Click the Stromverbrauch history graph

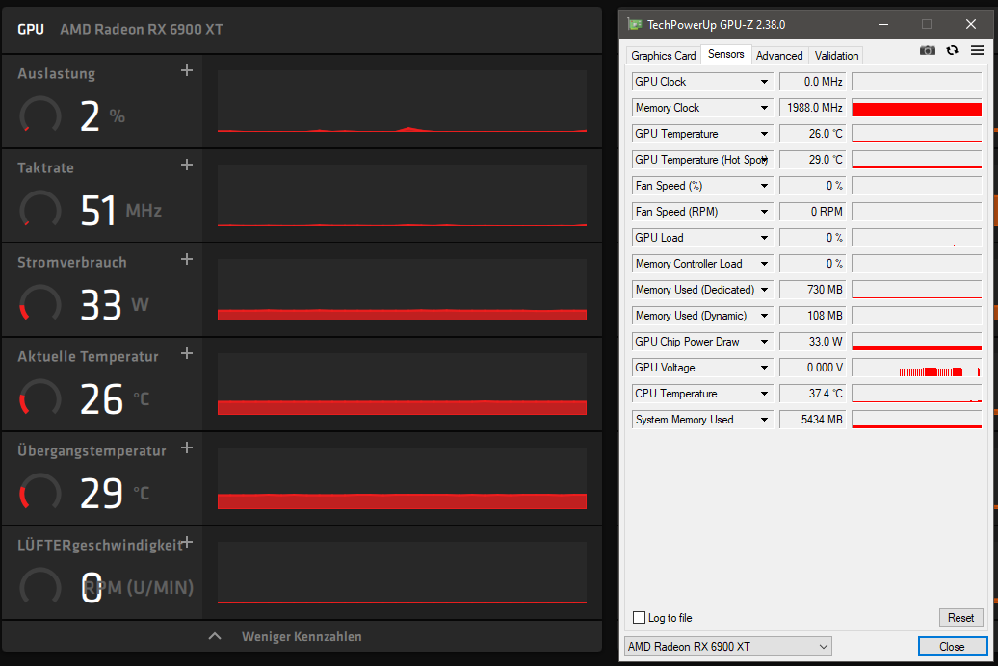point(402,290)
